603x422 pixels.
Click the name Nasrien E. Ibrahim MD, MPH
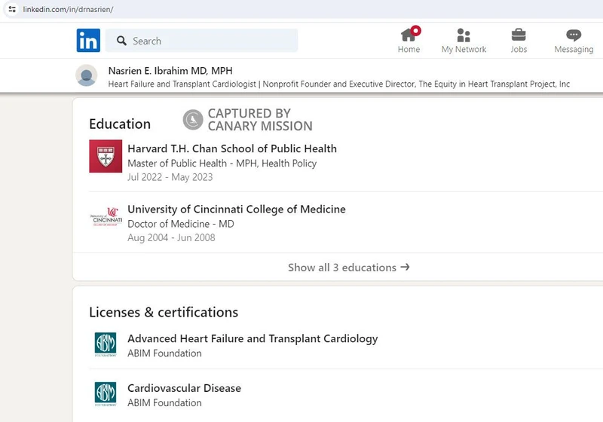(x=170, y=71)
